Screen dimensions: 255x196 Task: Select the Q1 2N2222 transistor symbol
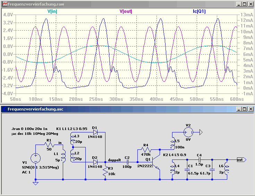(x=156, y=162)
